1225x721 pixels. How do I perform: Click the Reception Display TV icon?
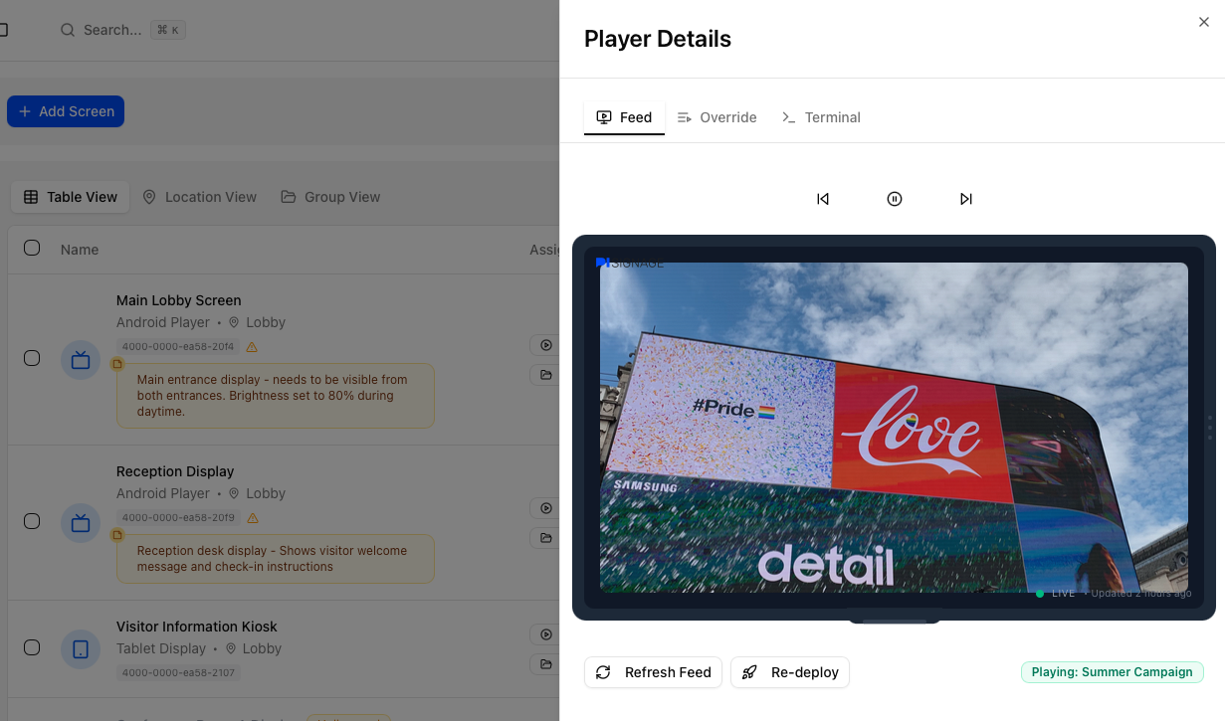coord(81,523)
